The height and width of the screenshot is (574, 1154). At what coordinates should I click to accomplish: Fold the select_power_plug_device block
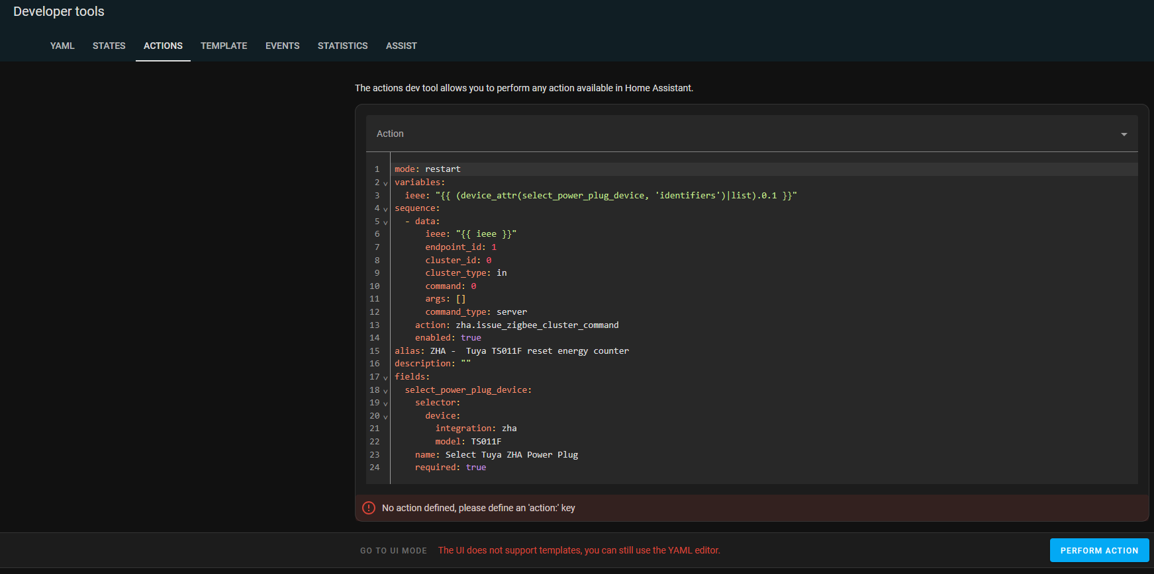pos(385,391)
